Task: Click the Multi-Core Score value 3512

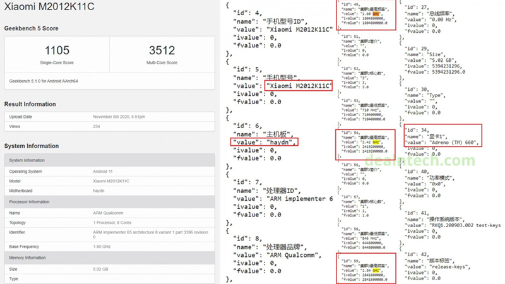Action: [x=162, y=50]
